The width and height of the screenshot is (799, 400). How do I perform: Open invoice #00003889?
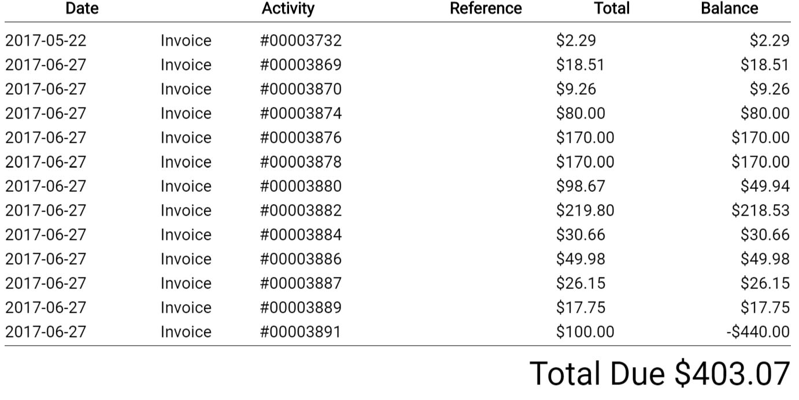point(301,308)
